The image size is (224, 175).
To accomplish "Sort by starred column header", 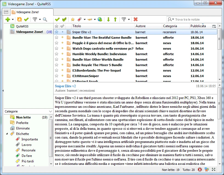I will click(x=57, y=26).
